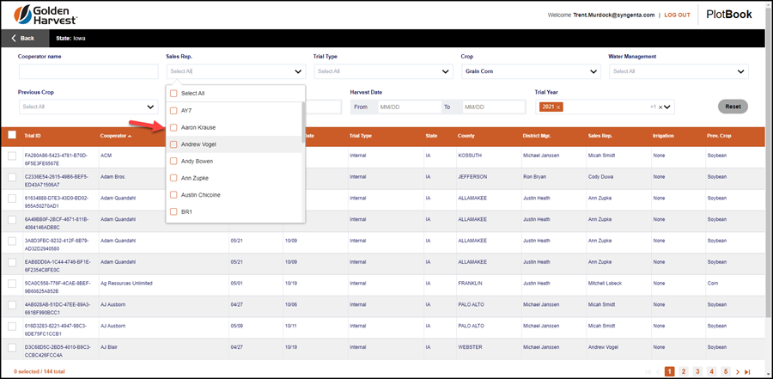Remove the 2021 trial year tag
The height and width of the screenshot is (379, 773).
[x=558, y=107]
